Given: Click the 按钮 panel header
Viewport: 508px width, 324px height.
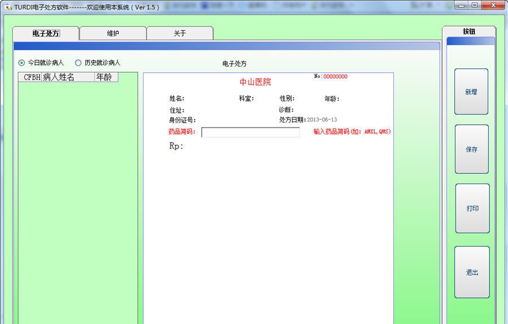Looking at the screenshot, I should tap(469, 32).
